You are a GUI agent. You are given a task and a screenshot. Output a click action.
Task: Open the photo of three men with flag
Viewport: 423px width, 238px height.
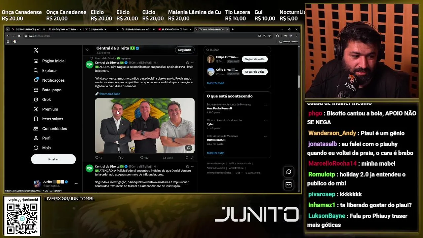tap(145, 126)
